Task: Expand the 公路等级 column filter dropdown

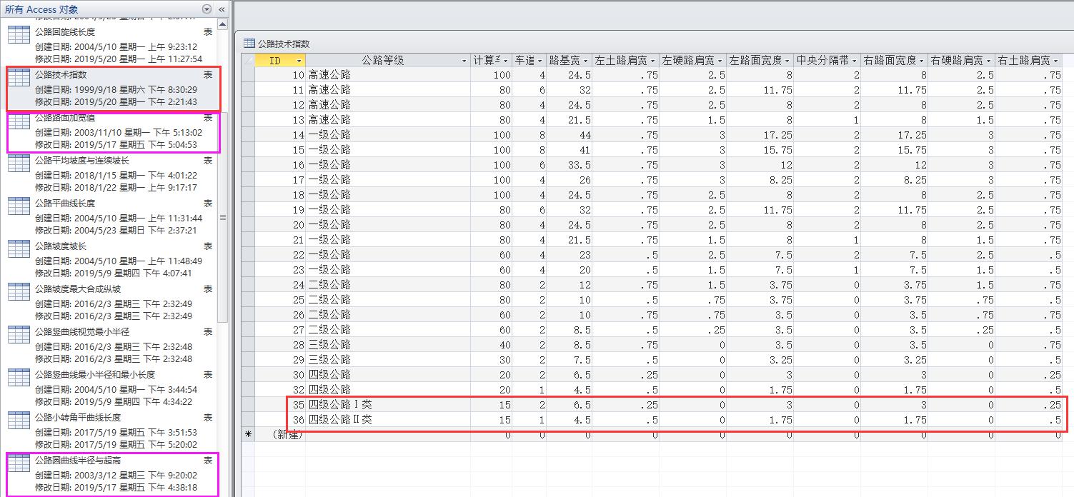Action: pos(464,61)
